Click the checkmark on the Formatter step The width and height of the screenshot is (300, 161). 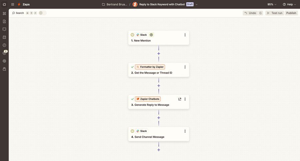(x=132, y=67)
